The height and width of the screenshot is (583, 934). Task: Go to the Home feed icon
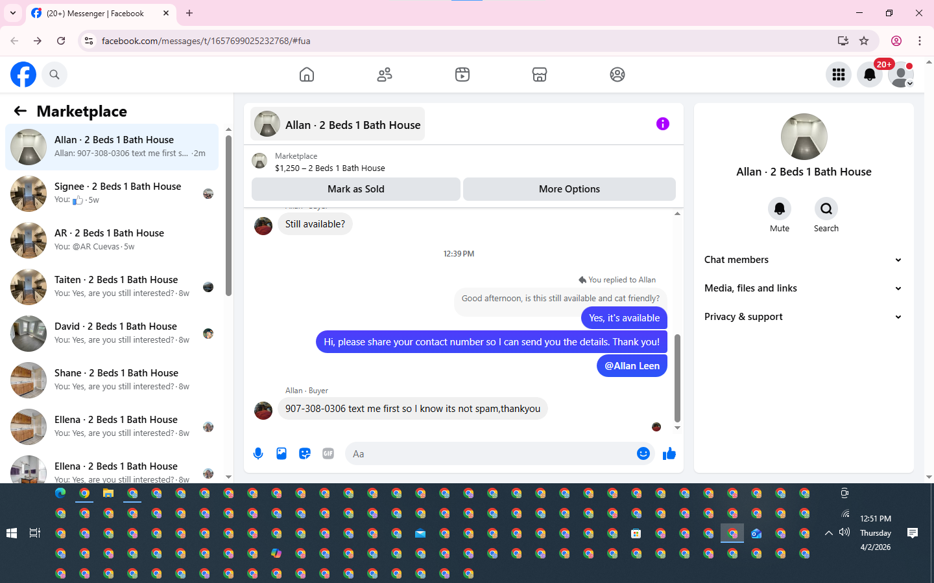tap(307, 74)
